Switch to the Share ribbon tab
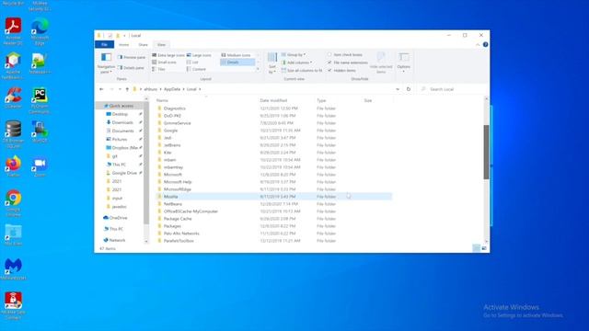The width and height of the screenshot is (589, 331). pos(144,45)
